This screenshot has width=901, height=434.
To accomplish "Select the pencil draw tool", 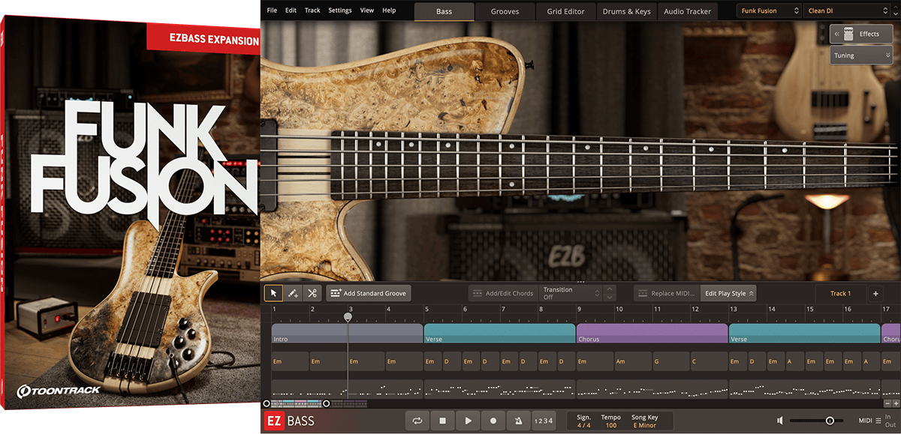I will point(293,293).
